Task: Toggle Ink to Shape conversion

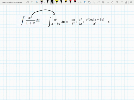Action: click(89, 2)
